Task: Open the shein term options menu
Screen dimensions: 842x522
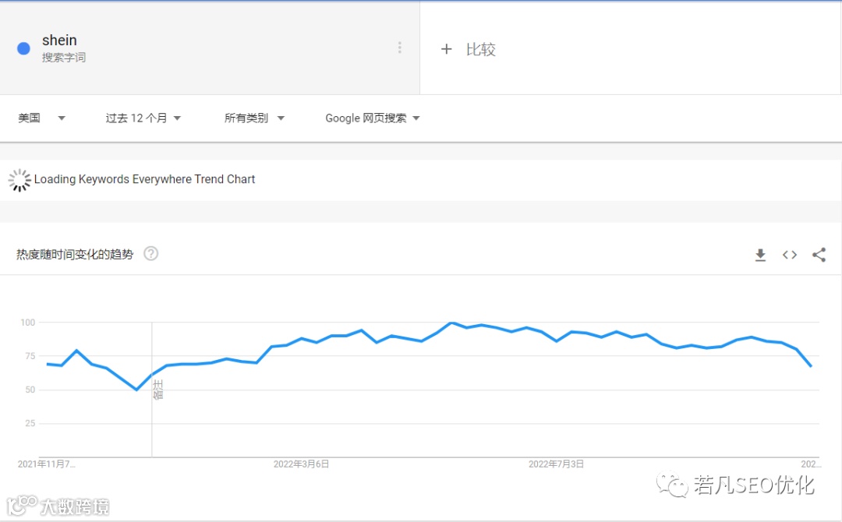Action: point(399,48)
